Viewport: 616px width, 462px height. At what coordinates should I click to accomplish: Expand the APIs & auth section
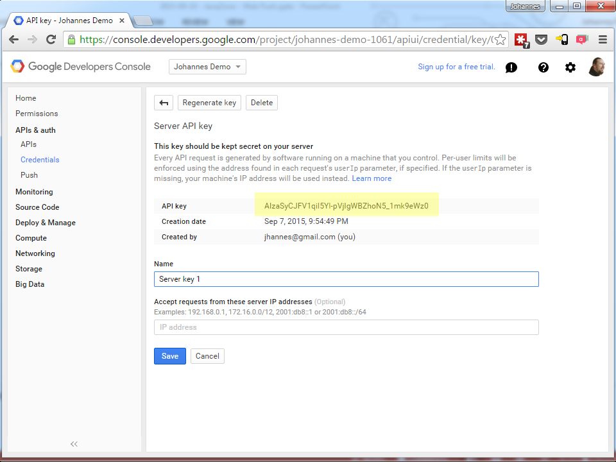point(35,130)
